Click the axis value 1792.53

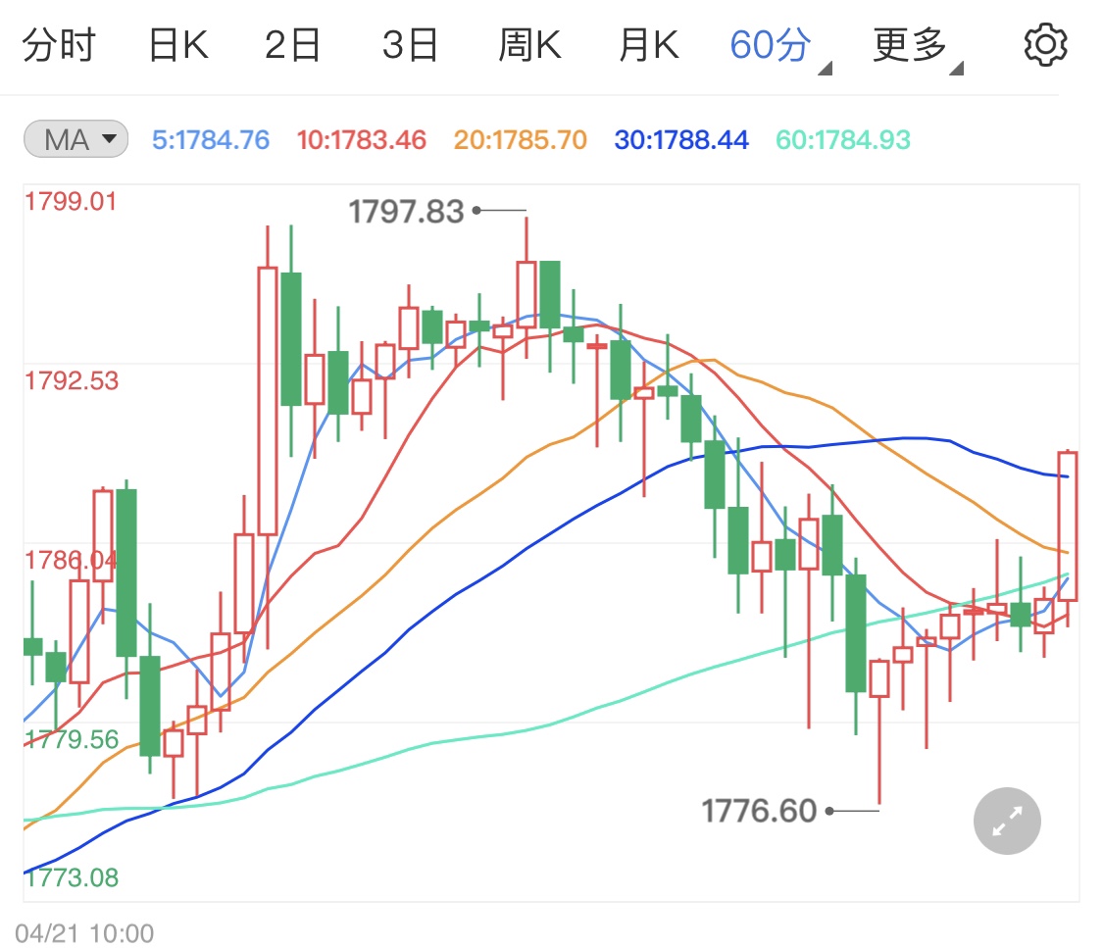coord(72,381)
